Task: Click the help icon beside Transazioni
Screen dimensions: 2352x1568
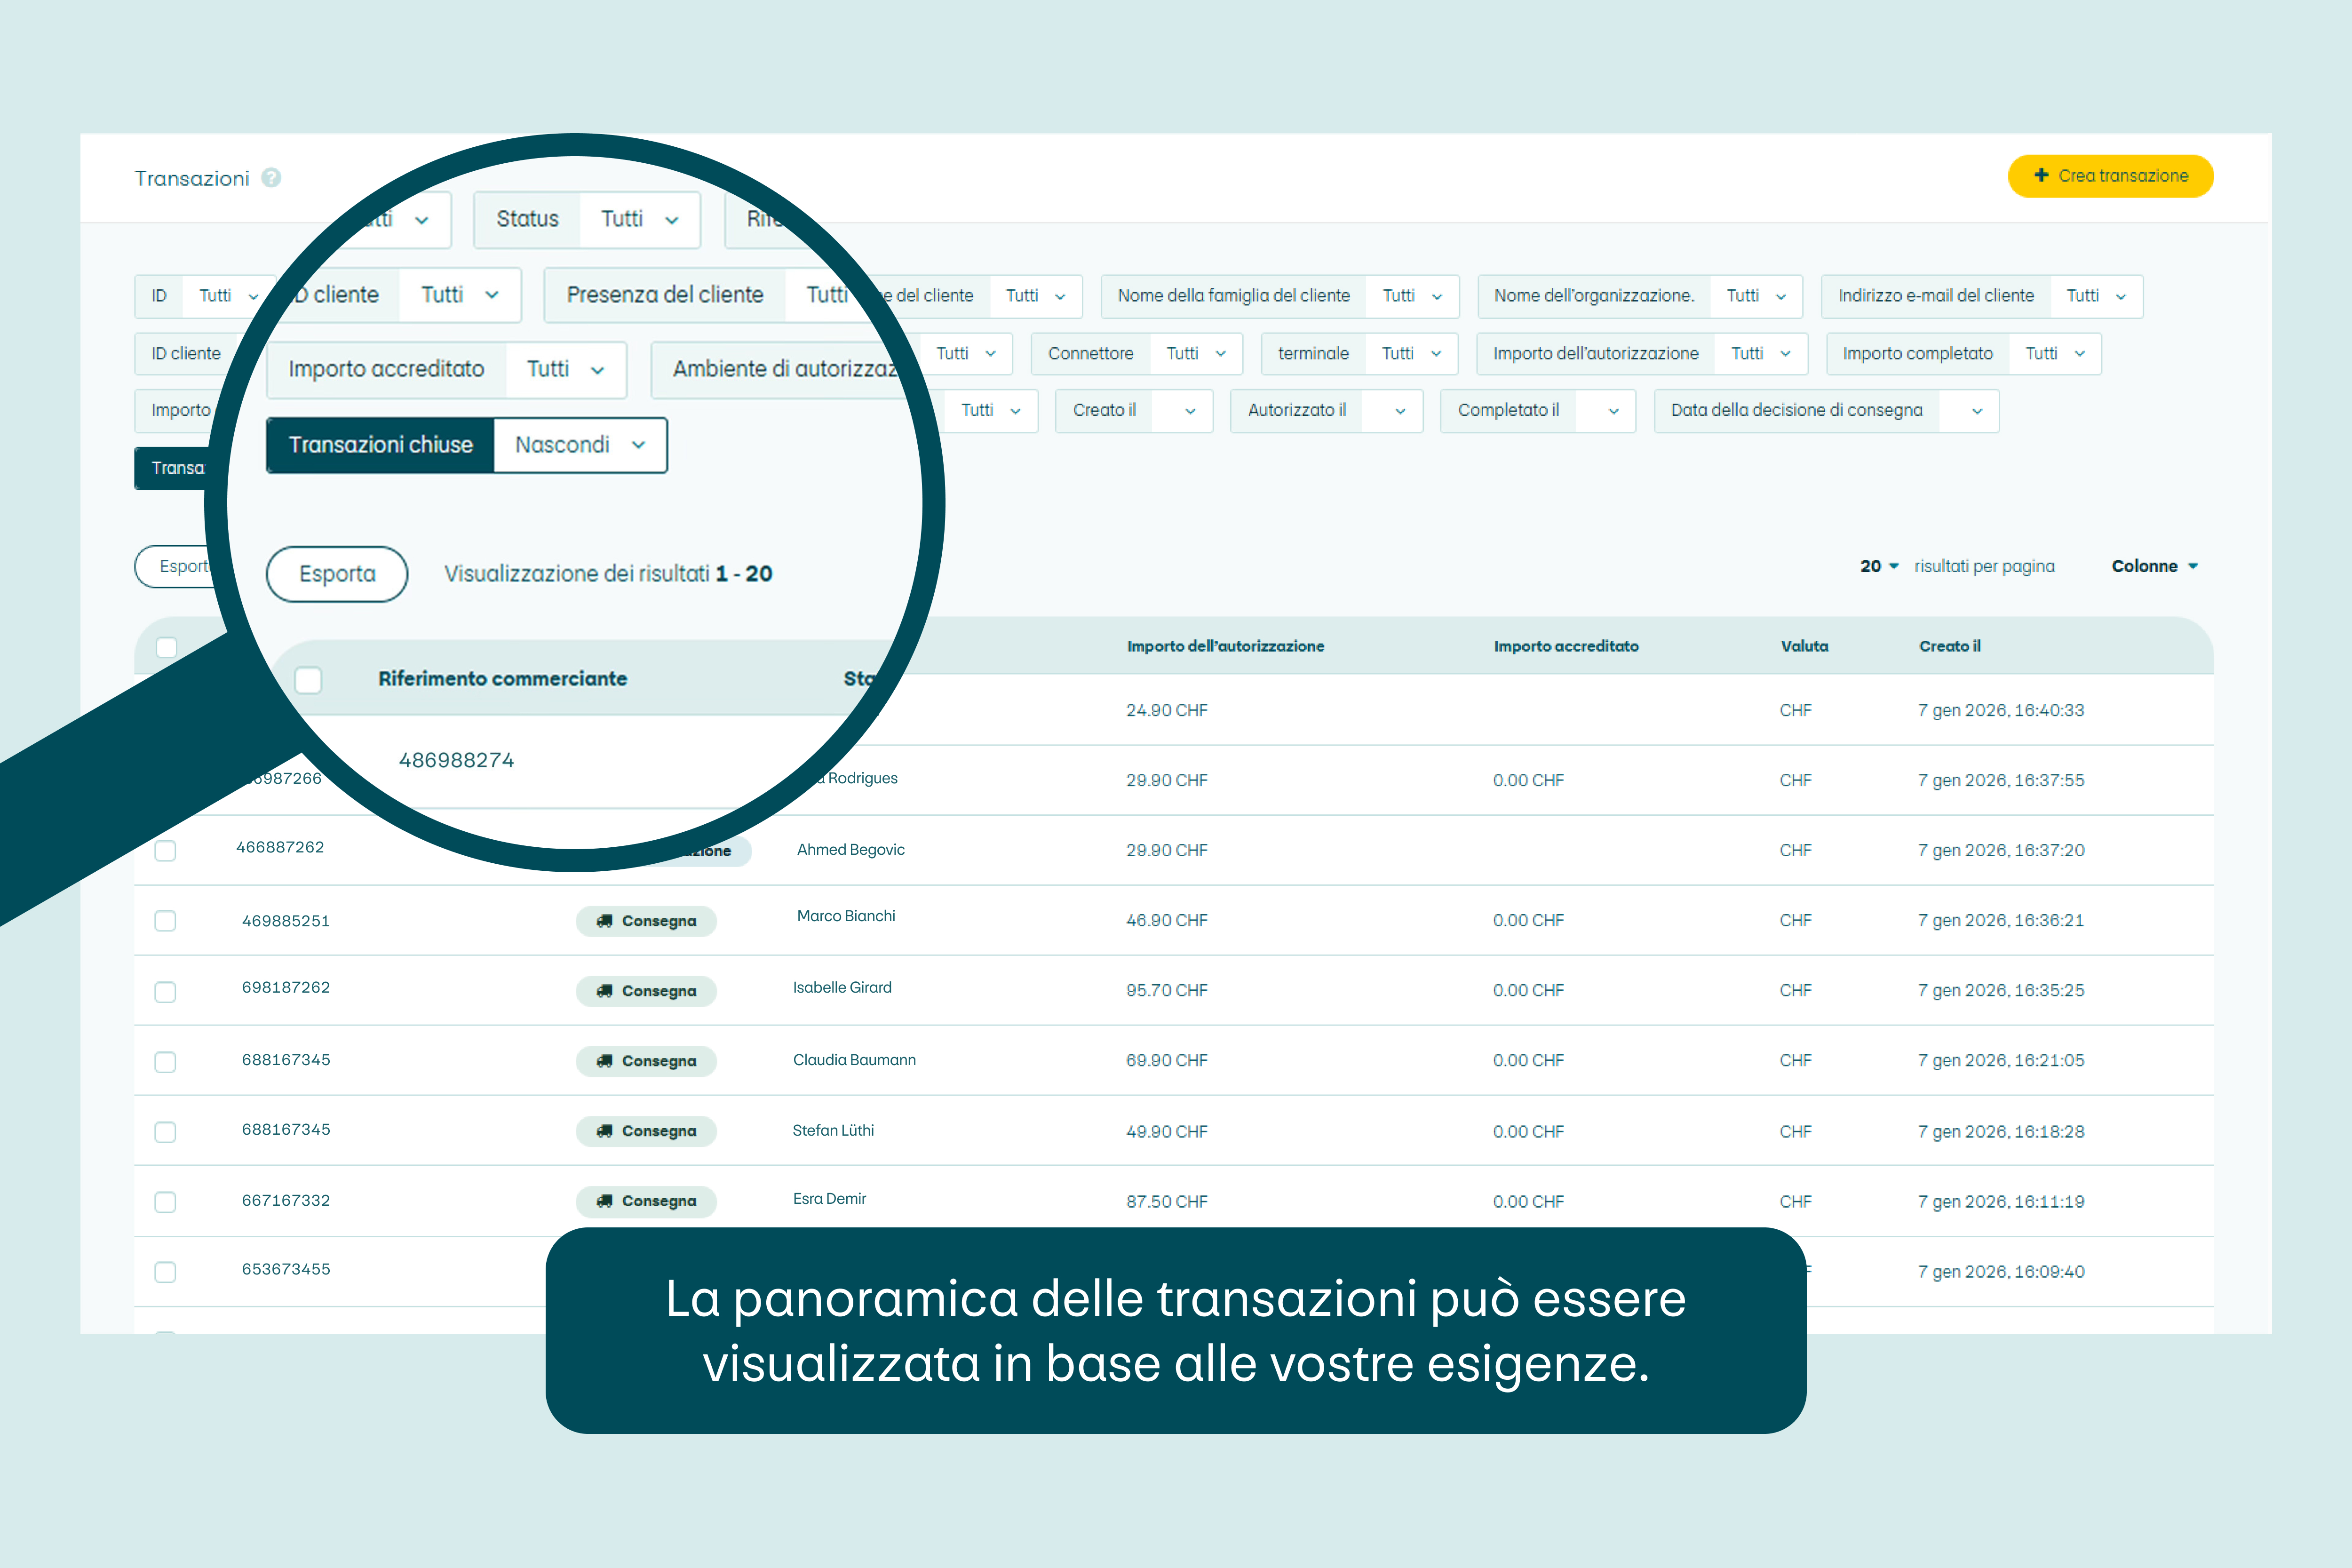Action: tap(271, 178)
